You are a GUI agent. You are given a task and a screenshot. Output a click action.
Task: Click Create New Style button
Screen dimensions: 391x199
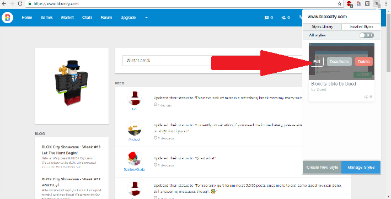pyautogui.click(x=322, y=168)
